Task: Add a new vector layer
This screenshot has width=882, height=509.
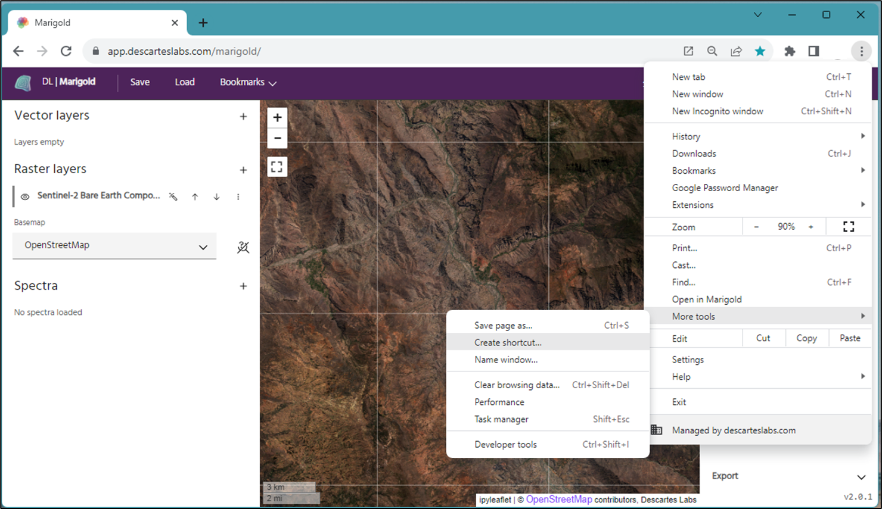Action: (243, 117)
